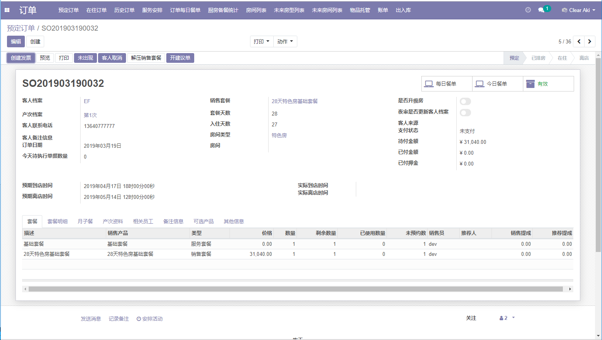Select the 在住 status stage

coord(562,58)
